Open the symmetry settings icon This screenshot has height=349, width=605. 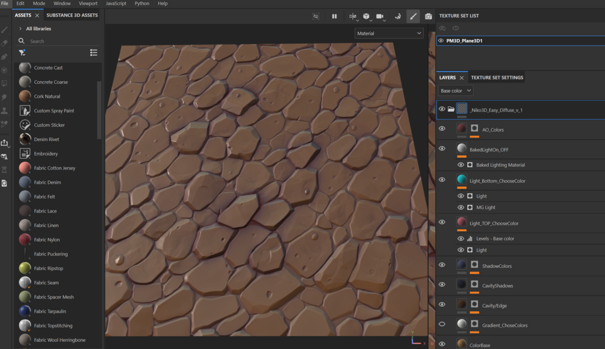click(x=353, y=16)
